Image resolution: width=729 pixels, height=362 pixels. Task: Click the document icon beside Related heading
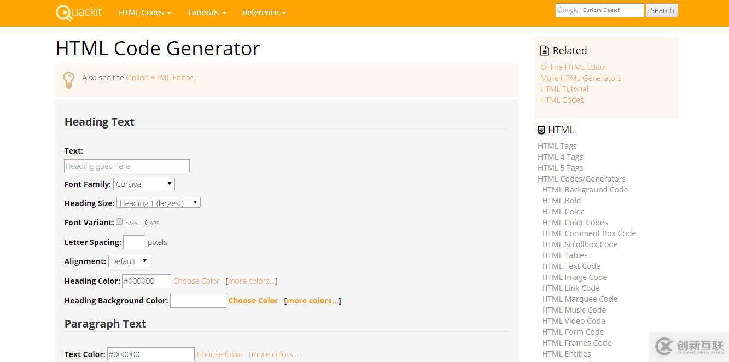[x=544, y=50]
